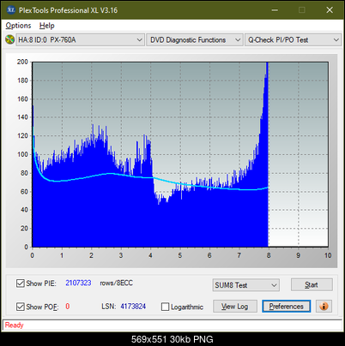Click the Ready status bar text

pyautogui.click(x=14, y=325)
